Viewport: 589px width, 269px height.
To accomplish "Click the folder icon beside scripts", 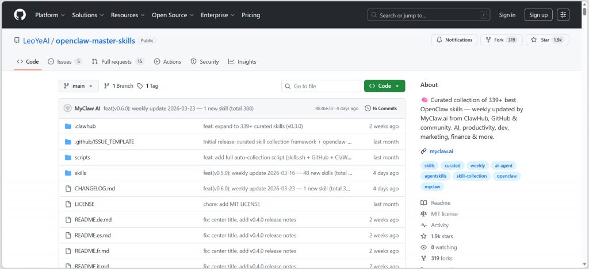I will [x=68, y=157].
